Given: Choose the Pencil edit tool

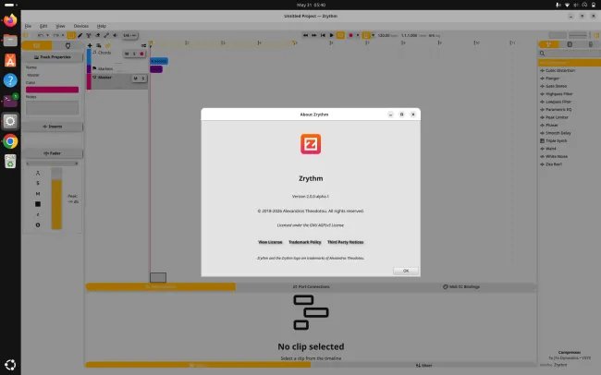Looking at the screenshot, I should [x=80, y=35].
